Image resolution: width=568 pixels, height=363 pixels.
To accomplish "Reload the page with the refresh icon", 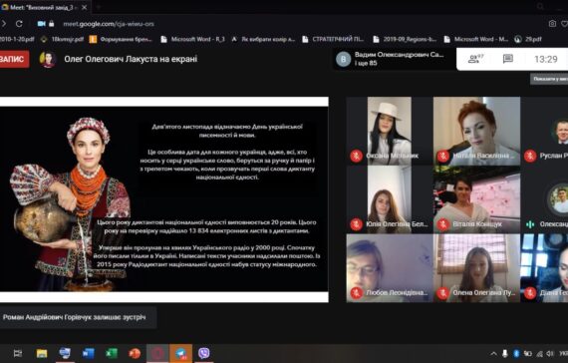I will 19,24.
